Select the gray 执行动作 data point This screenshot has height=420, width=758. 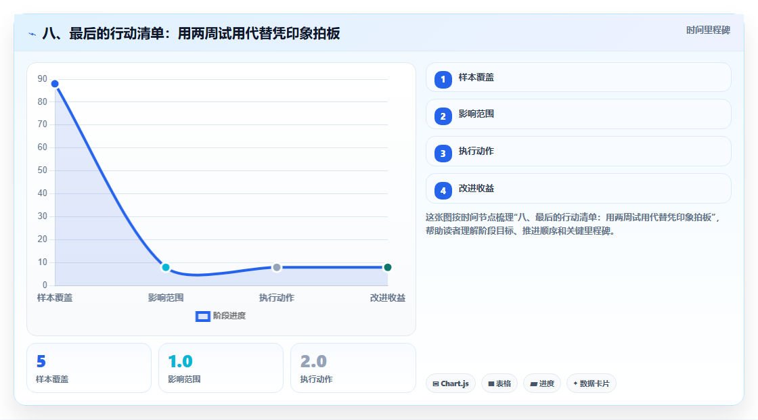pos(277,267)
